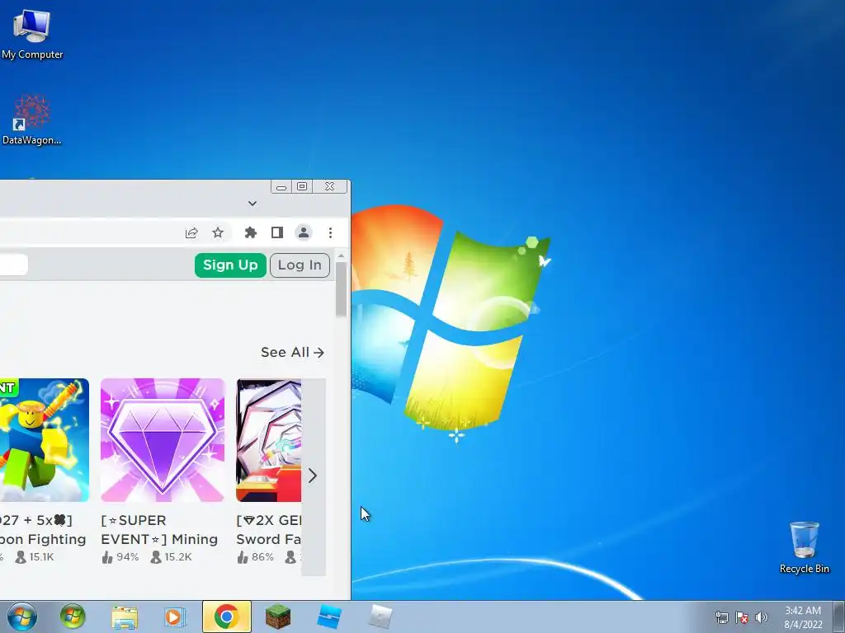Click the share page icon in Chrome
This screenshot has height=633, width=845.
point(191,232)
